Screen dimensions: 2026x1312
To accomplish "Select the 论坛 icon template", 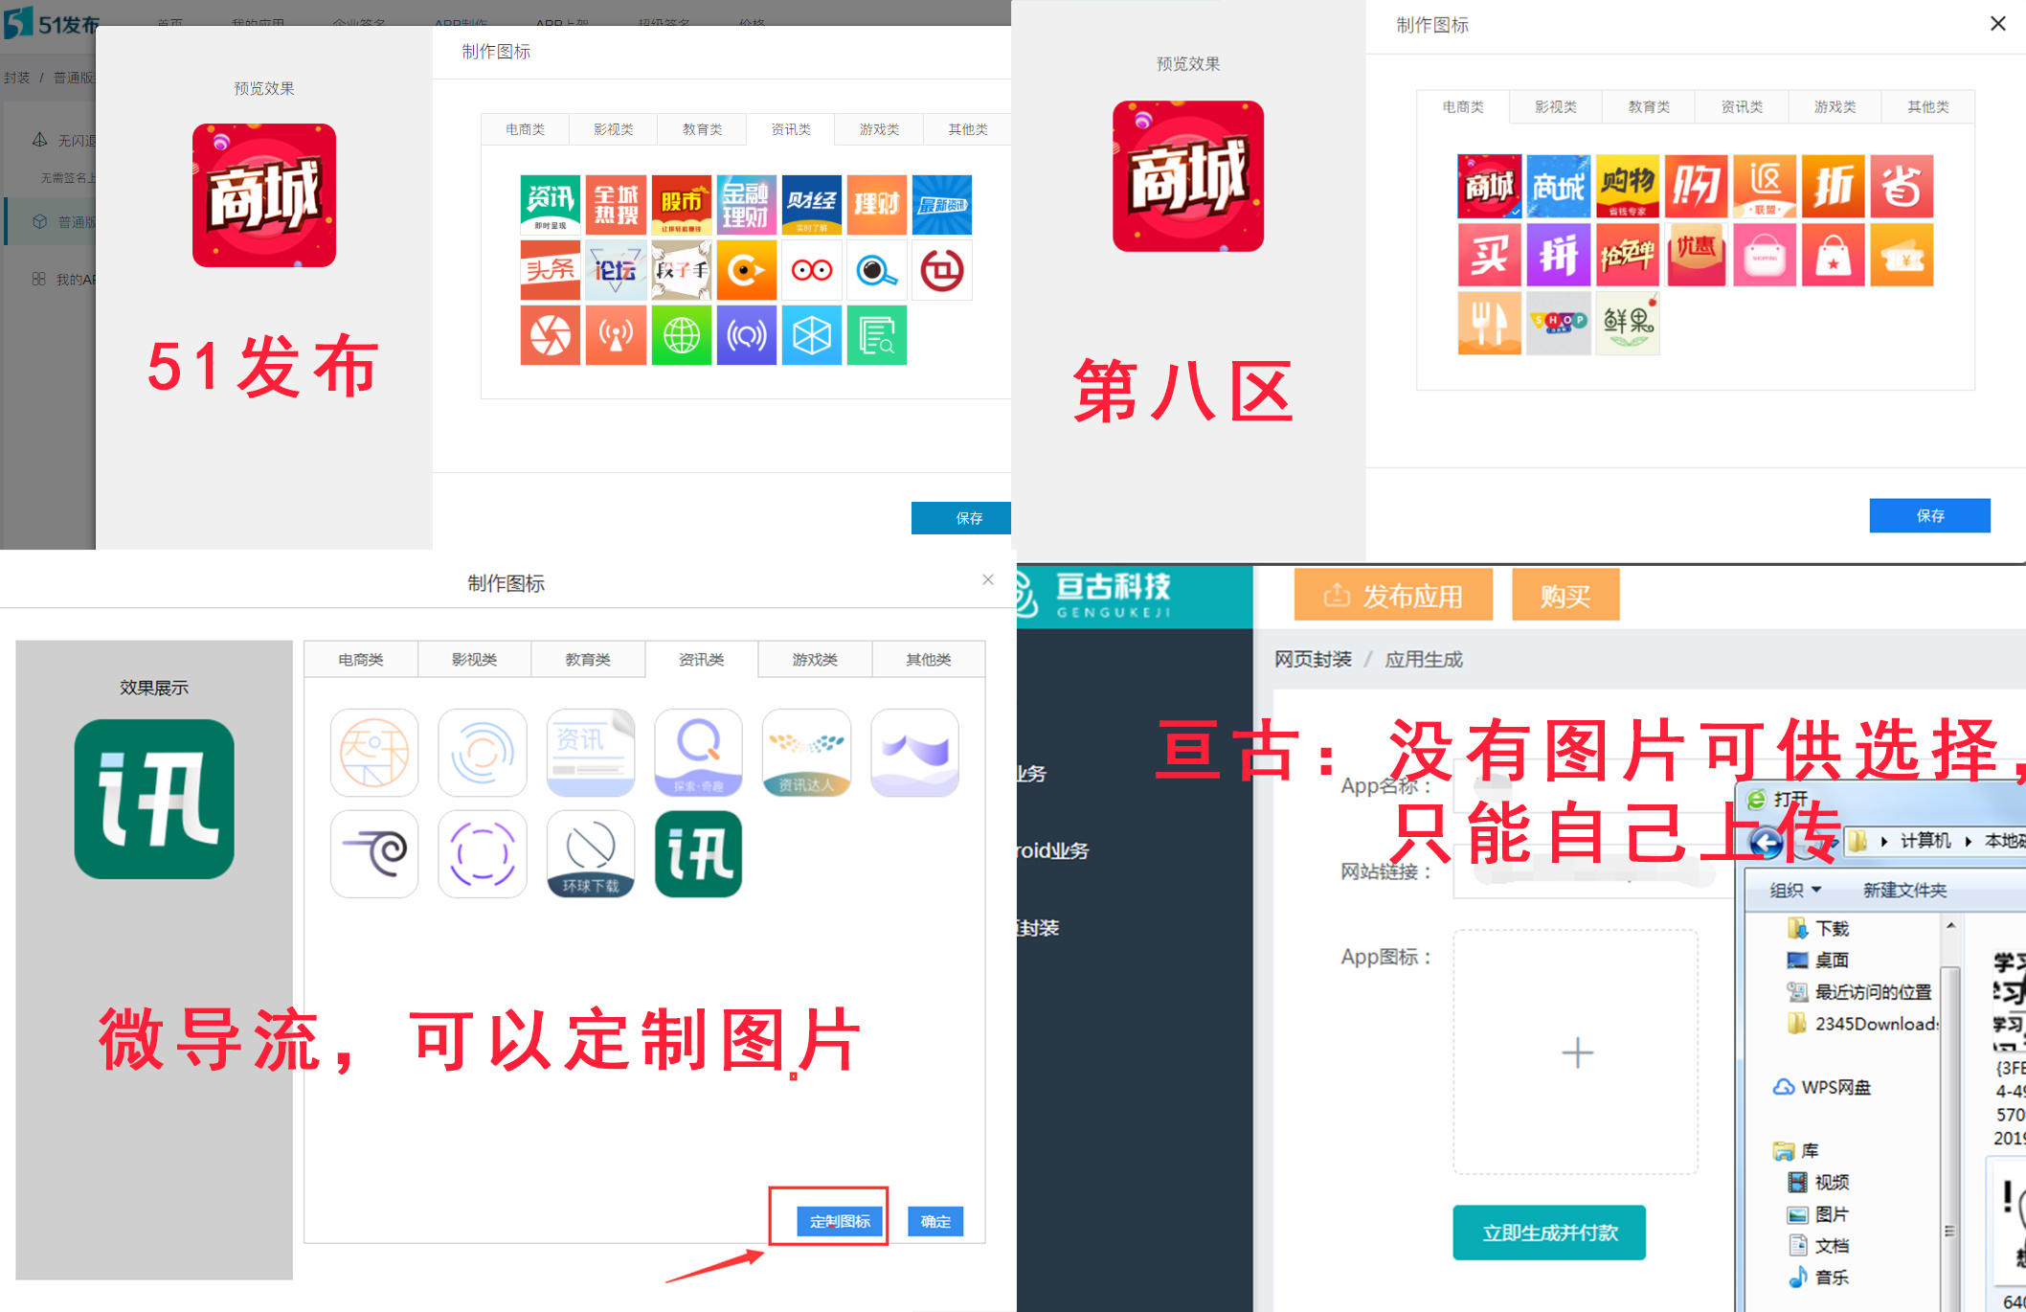I will tap(616, 270).
